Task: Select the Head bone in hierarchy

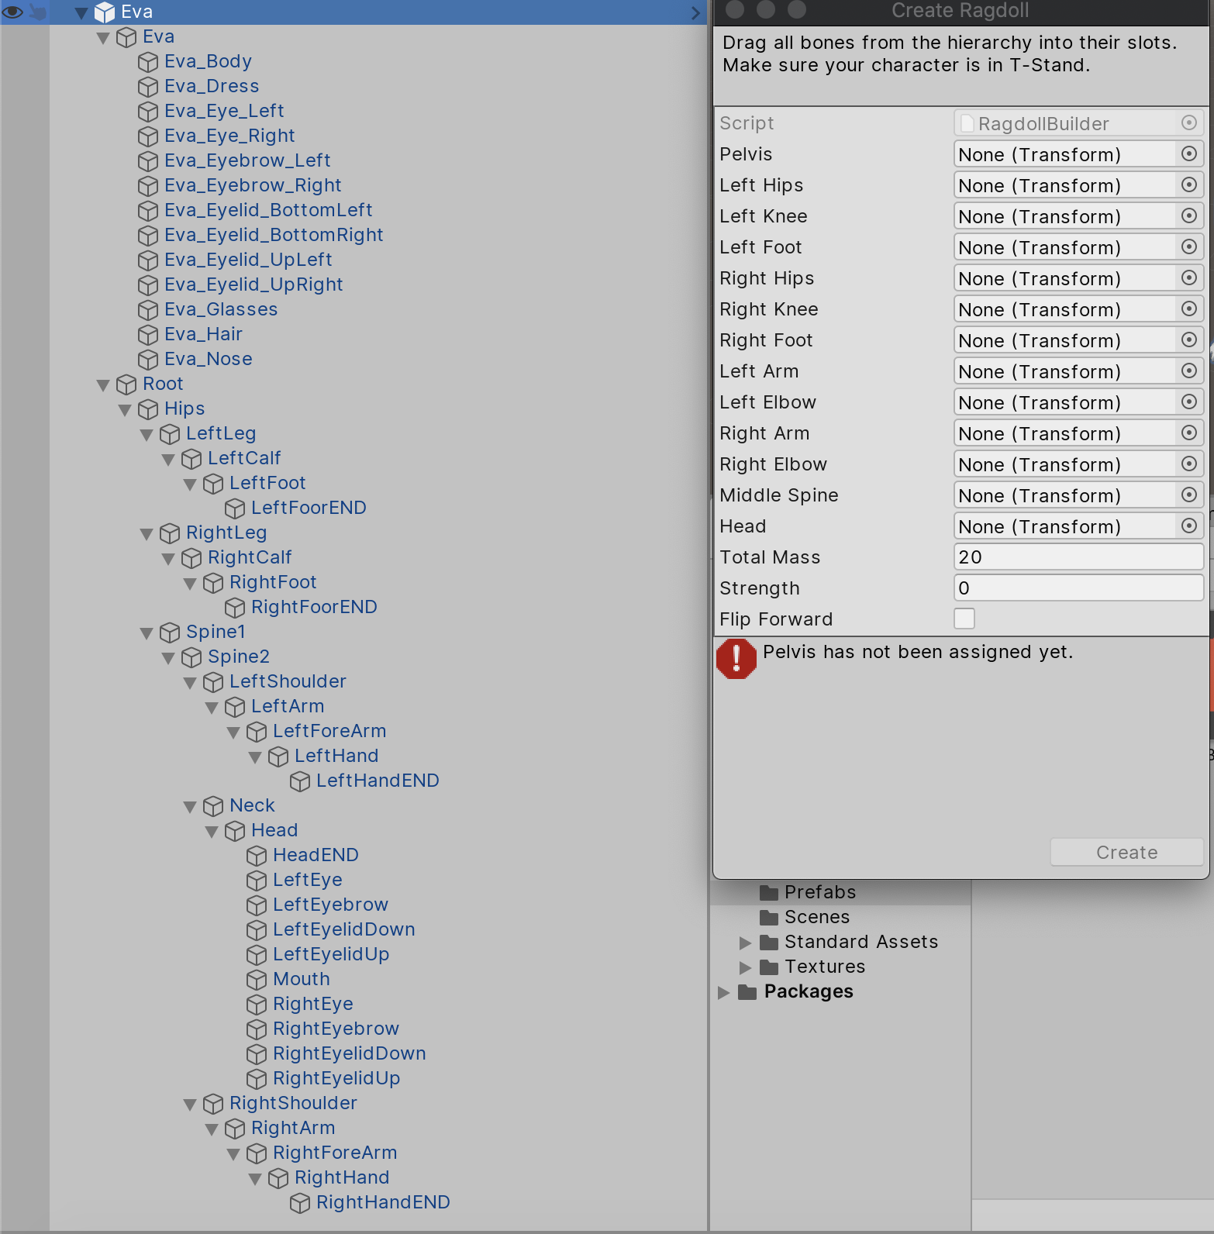Action: click(274, 830)
